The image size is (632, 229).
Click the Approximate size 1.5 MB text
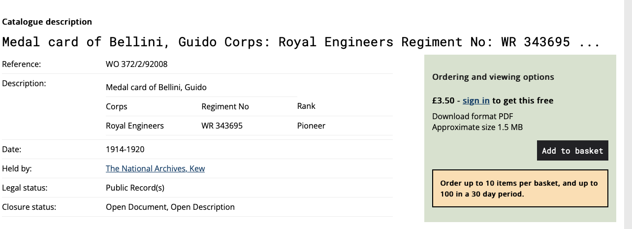point(477,127)
